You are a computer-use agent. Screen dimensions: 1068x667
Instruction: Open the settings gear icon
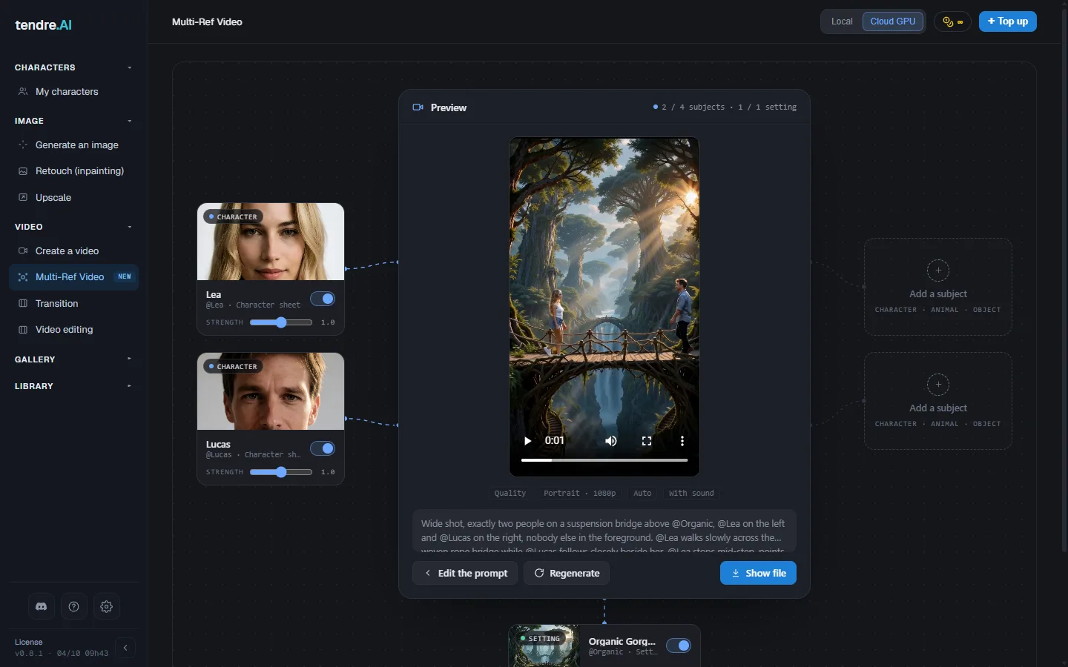tap(107, 606)
